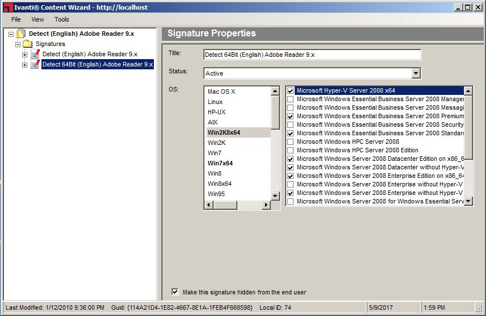Toggle Make this signature hidden from end user

coord(175,292)
